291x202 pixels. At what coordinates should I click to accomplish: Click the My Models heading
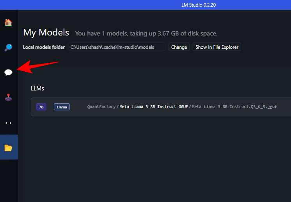tap(46, 33)
